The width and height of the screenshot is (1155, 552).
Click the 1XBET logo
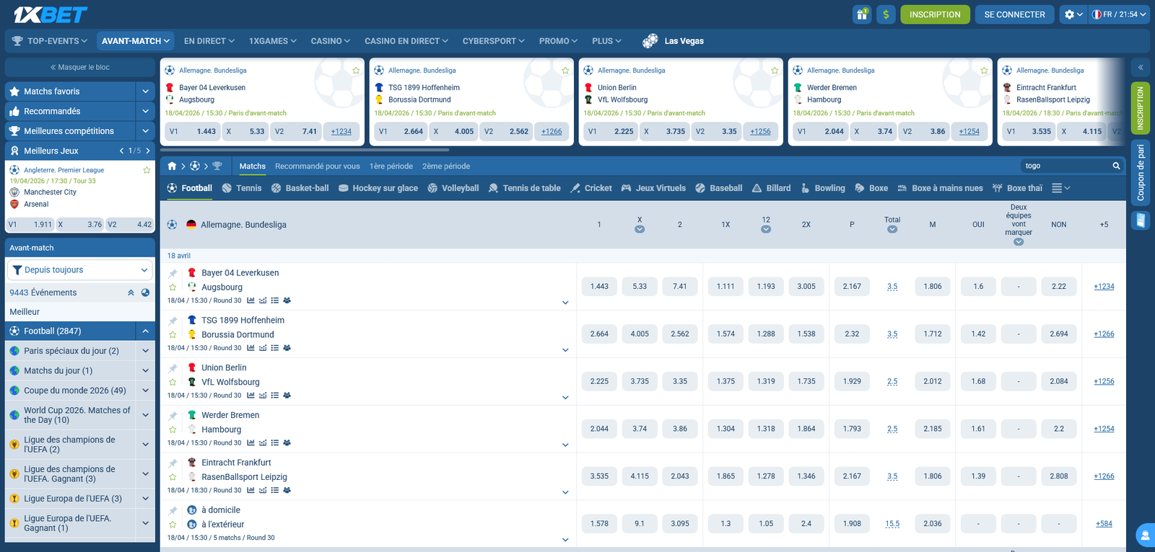click(x=51, y=14)
